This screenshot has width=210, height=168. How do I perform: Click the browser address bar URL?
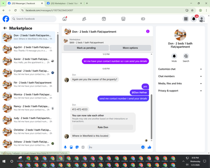[50, 10]
